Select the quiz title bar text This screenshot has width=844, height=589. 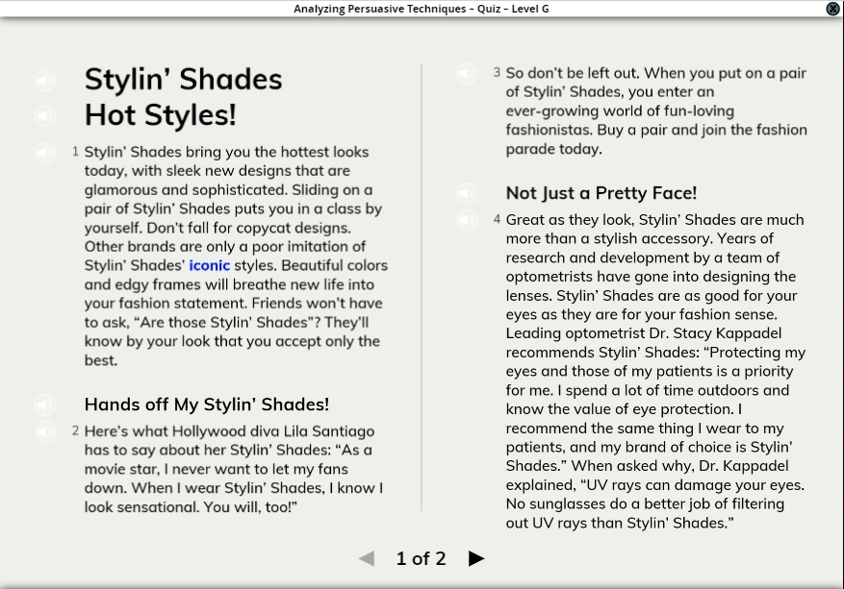421,9
